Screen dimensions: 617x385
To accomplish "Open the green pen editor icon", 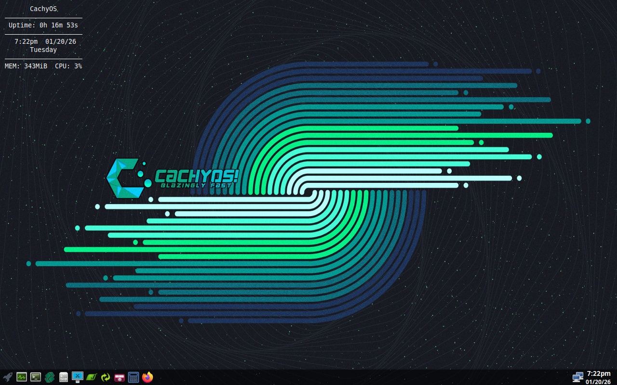I will [92, 377].
